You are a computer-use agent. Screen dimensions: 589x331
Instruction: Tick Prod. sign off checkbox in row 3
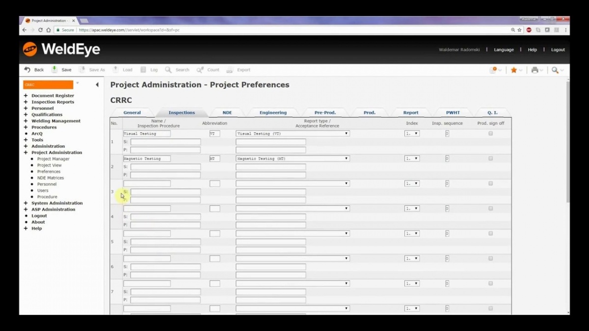click(490, 183)
